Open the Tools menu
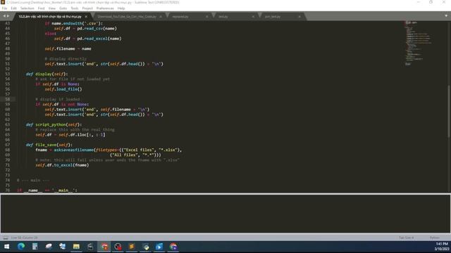The width and height of the screenshot is (451, 253). point(75,8)
